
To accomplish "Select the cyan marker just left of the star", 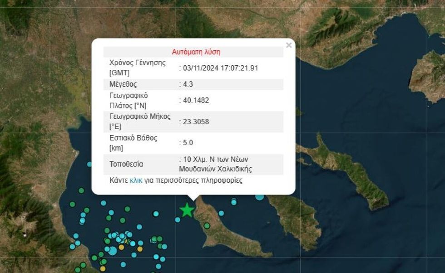I will tap(178, 219).
